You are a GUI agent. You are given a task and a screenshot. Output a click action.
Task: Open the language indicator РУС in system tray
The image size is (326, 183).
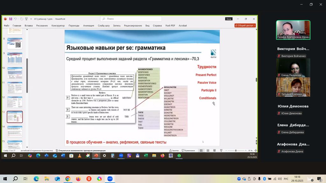(x=286, y=179)
